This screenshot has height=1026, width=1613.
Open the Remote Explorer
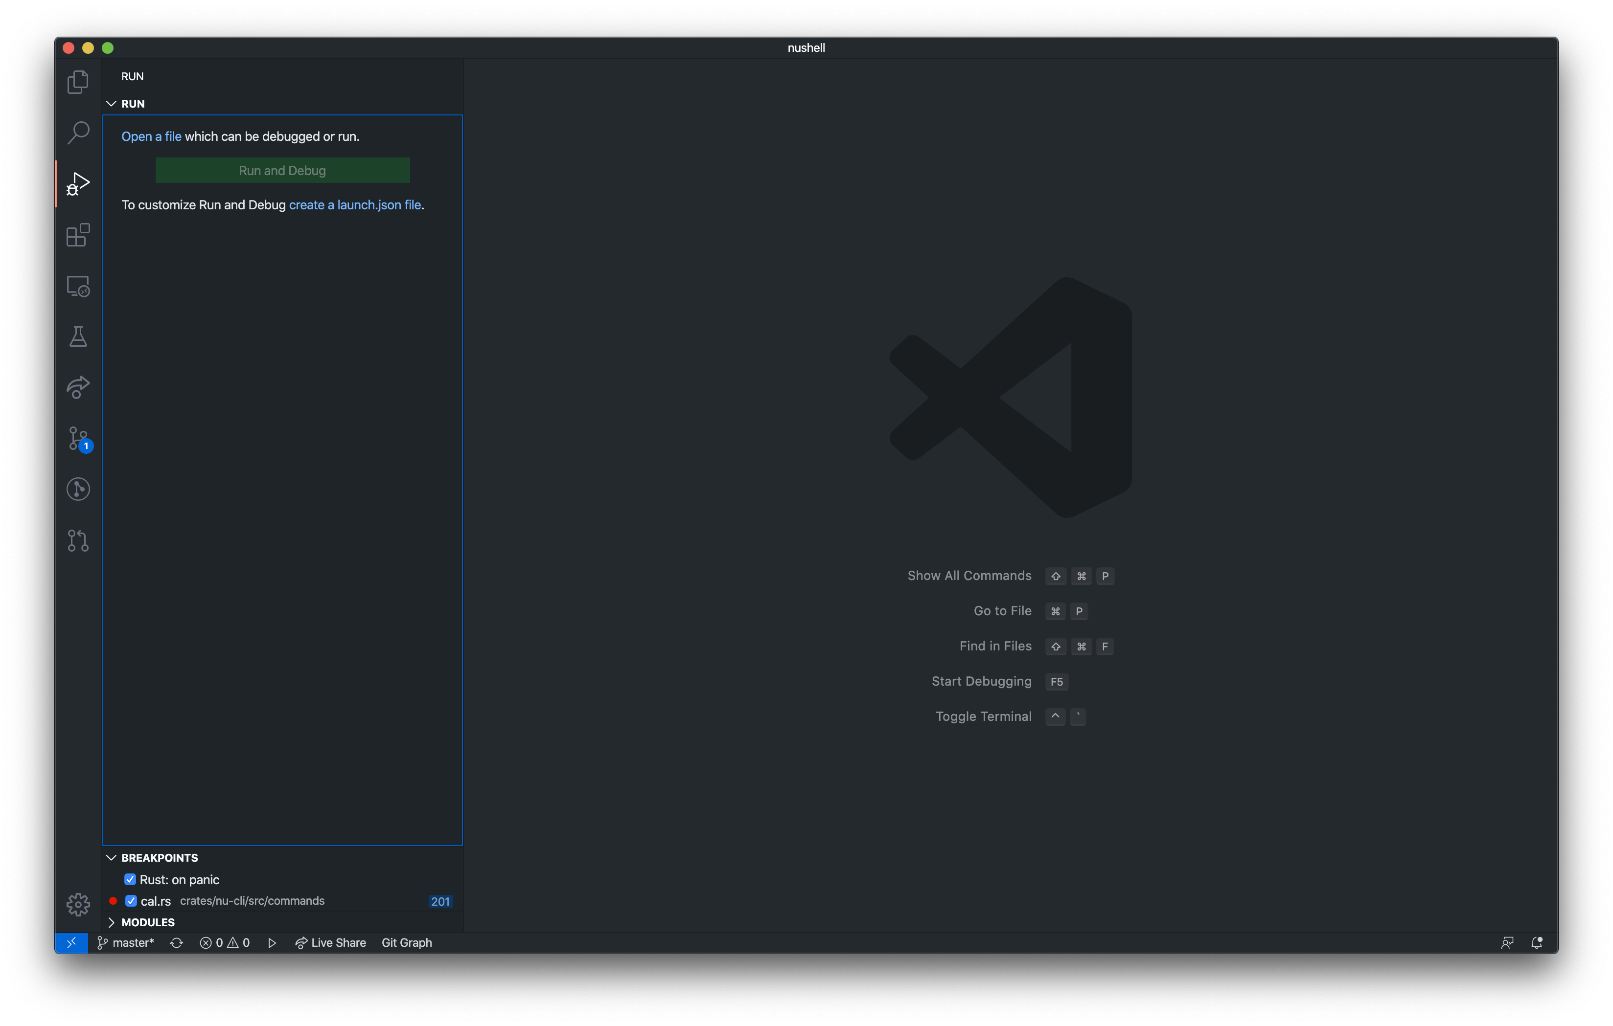click(x=78, y=286)
